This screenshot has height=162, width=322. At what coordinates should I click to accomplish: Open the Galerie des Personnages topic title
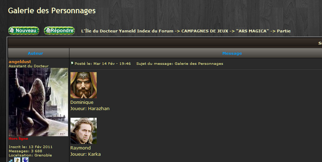52,10
